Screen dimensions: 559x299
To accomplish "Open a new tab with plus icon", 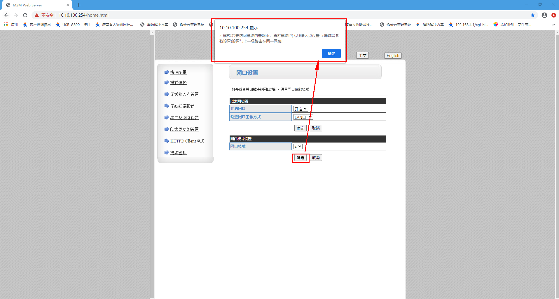I will pos(79,5).
